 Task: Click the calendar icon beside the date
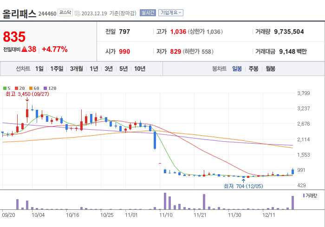pos(78,13)
